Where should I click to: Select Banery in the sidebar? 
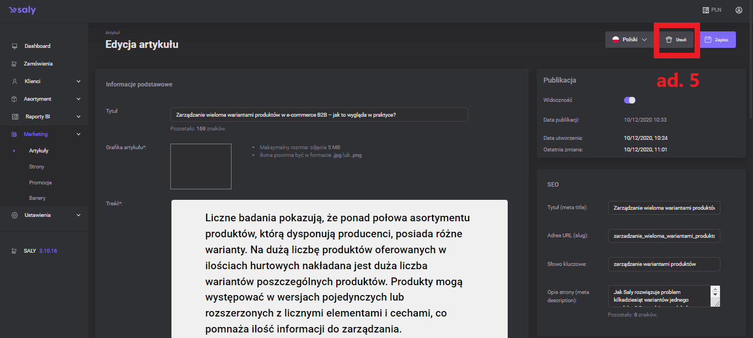coord(37,198)
